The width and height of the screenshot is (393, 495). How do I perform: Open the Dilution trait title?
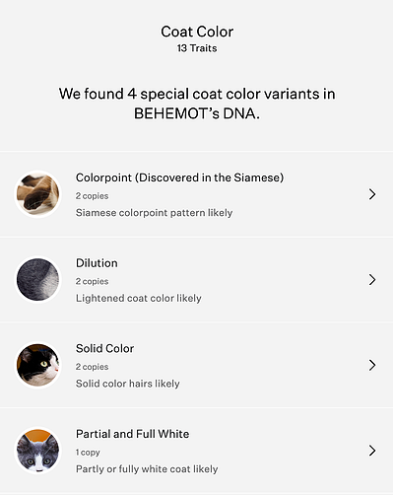click(x=97, y=263)
